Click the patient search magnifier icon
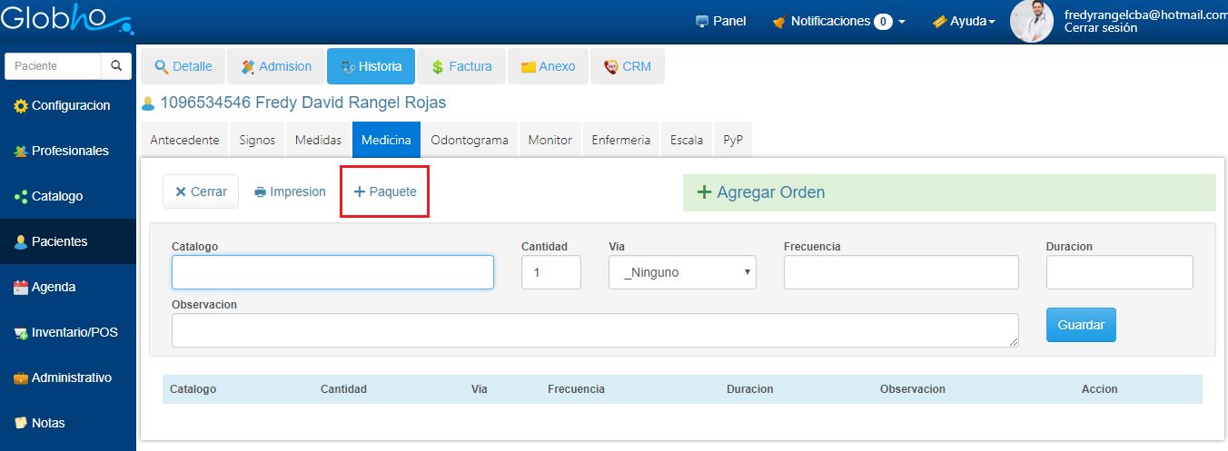Image resolution: width=1228 pixels, height=451 pixels. [x=116, y=66]
